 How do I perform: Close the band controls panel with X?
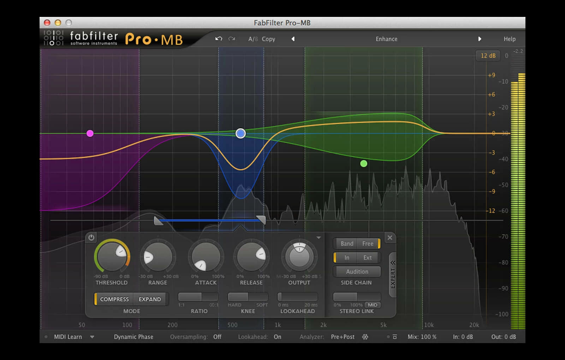(390, 238)
